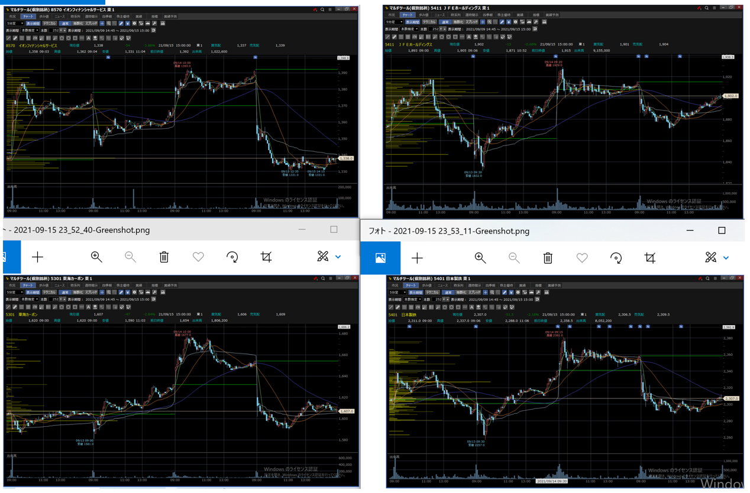Viewport: 750px width, 493px height.
Task: Zoom in on 23_52_40-Greenshot photo
Action: (96, 257)
